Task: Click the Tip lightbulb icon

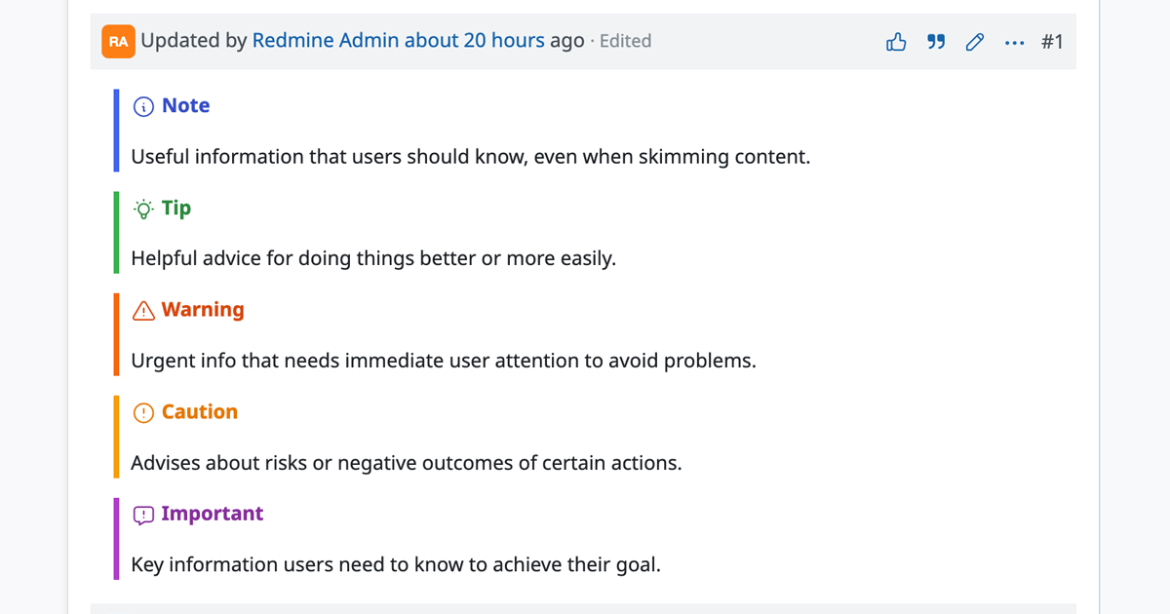Action: tap(142, 208)
